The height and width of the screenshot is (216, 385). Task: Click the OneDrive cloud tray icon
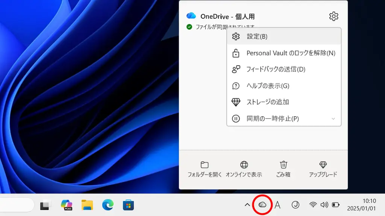pyautogui.click(x=262, y=205)
